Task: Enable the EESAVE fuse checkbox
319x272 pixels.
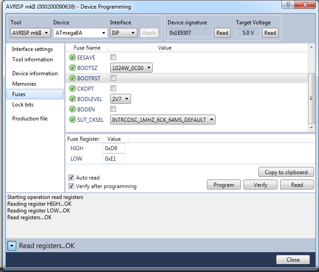Action: 113,57
